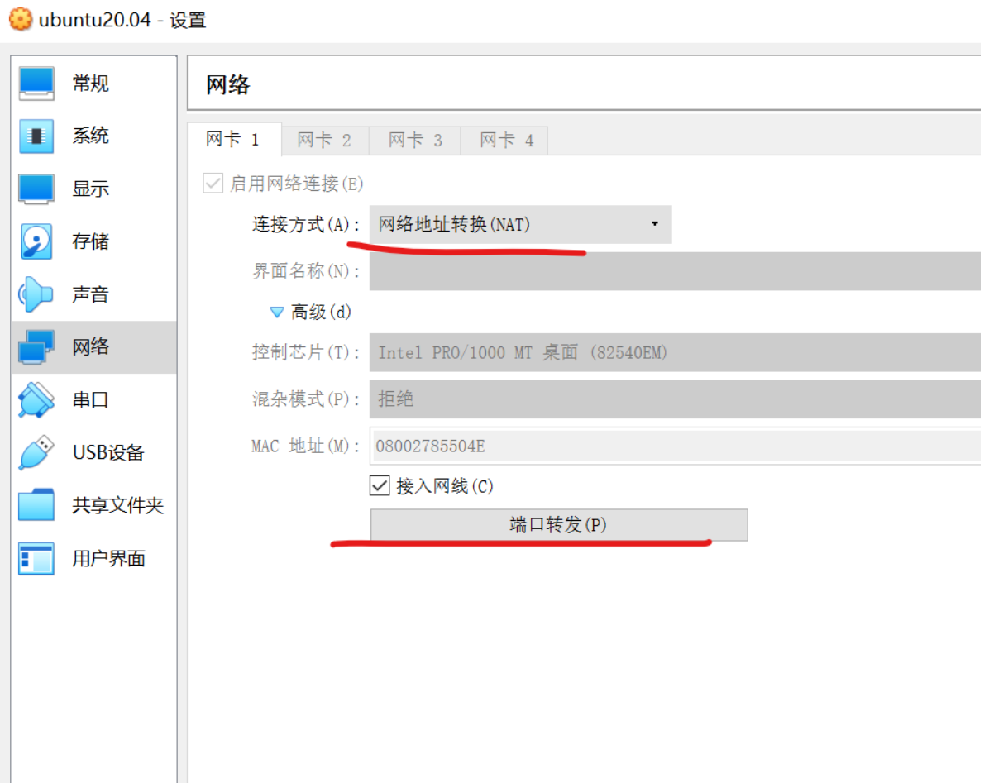Switch to the 网卡 2 tab
Viewport: 989px width, 783px height.
coord(324,141)
